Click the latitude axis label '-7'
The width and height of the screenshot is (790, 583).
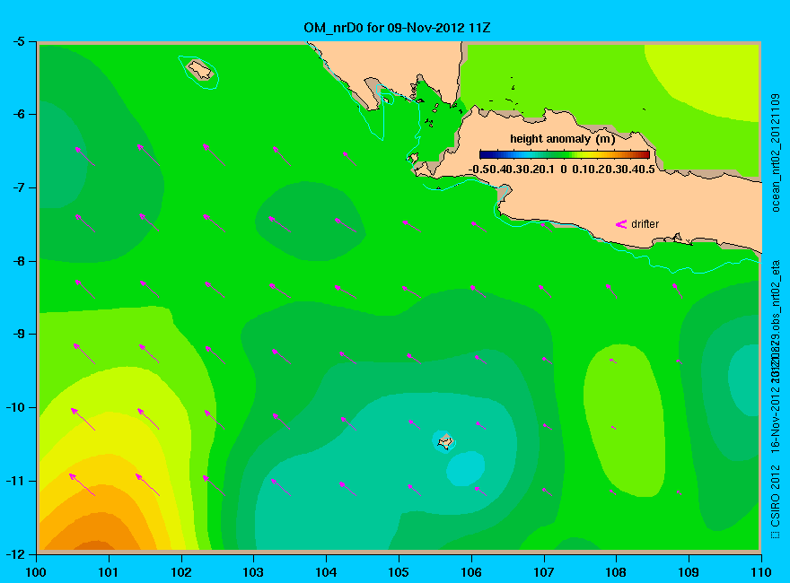point(18,187)
